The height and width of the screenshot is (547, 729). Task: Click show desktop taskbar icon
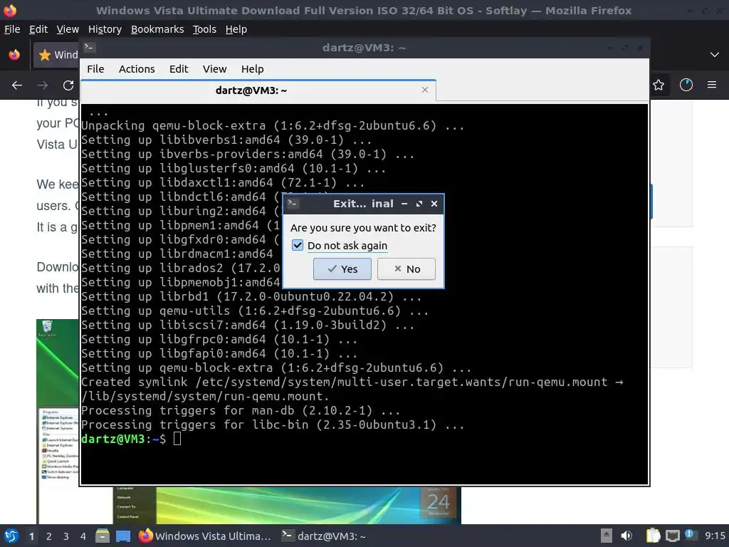(123, 536)
